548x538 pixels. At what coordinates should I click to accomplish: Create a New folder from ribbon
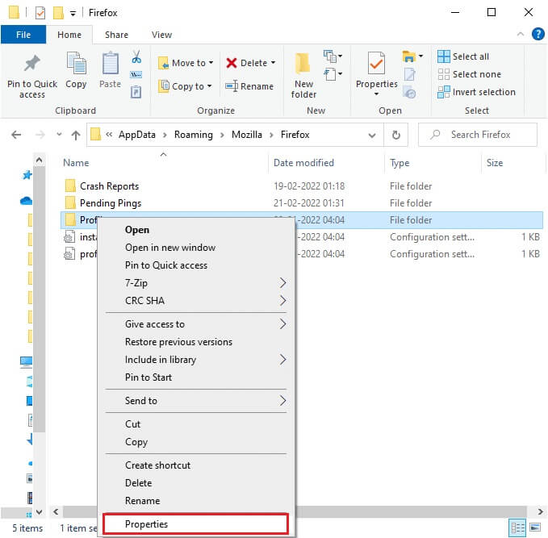[x=303, y=75]
